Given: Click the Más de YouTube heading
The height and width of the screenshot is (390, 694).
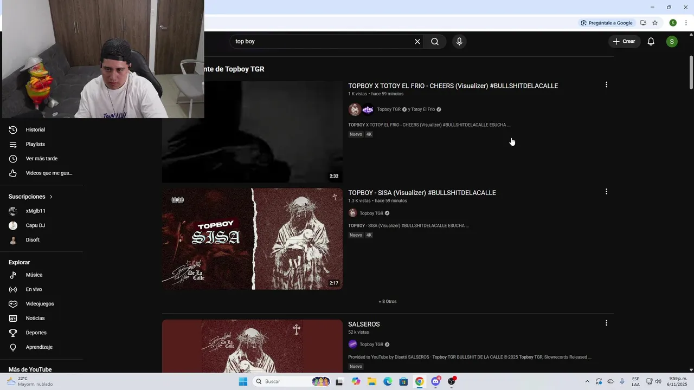Looking at the screenshot, I should [x=30, y=369].
